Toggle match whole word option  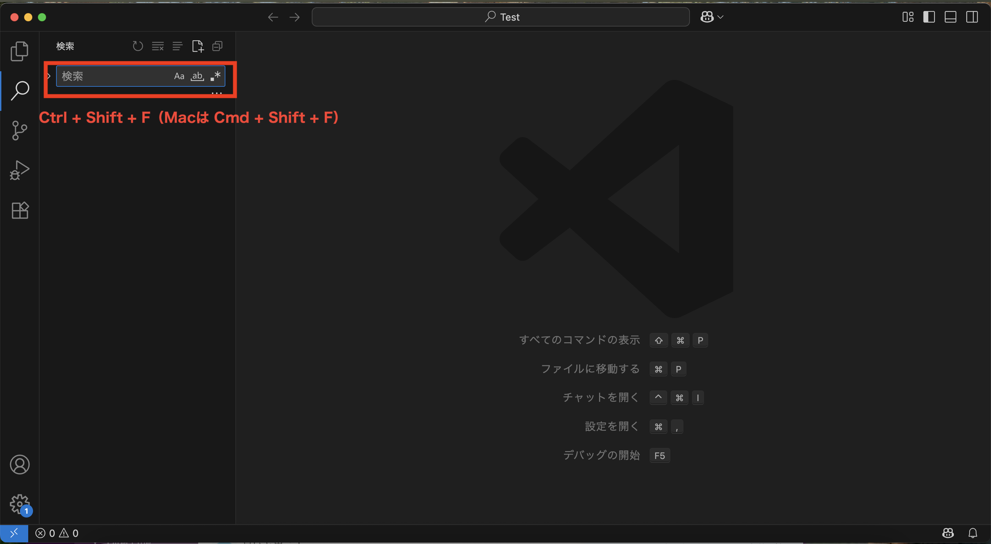tap(198, 76)
